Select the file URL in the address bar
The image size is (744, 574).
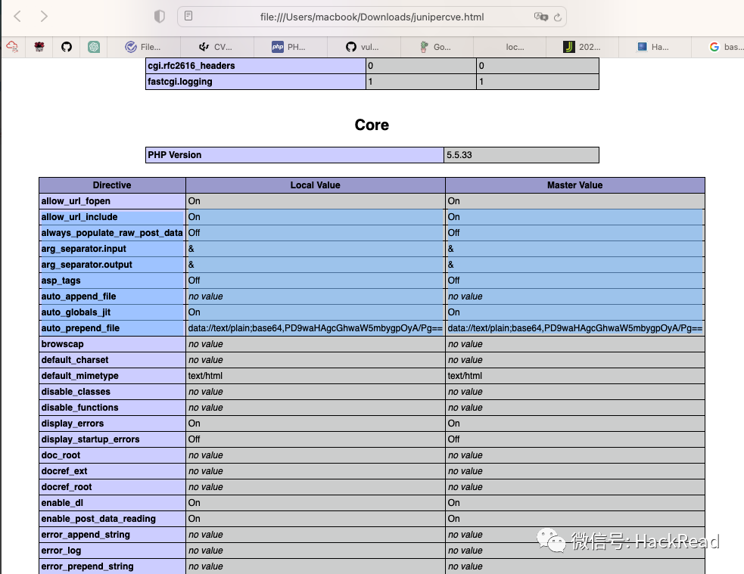pyautogui.click(x=372, y=17)
